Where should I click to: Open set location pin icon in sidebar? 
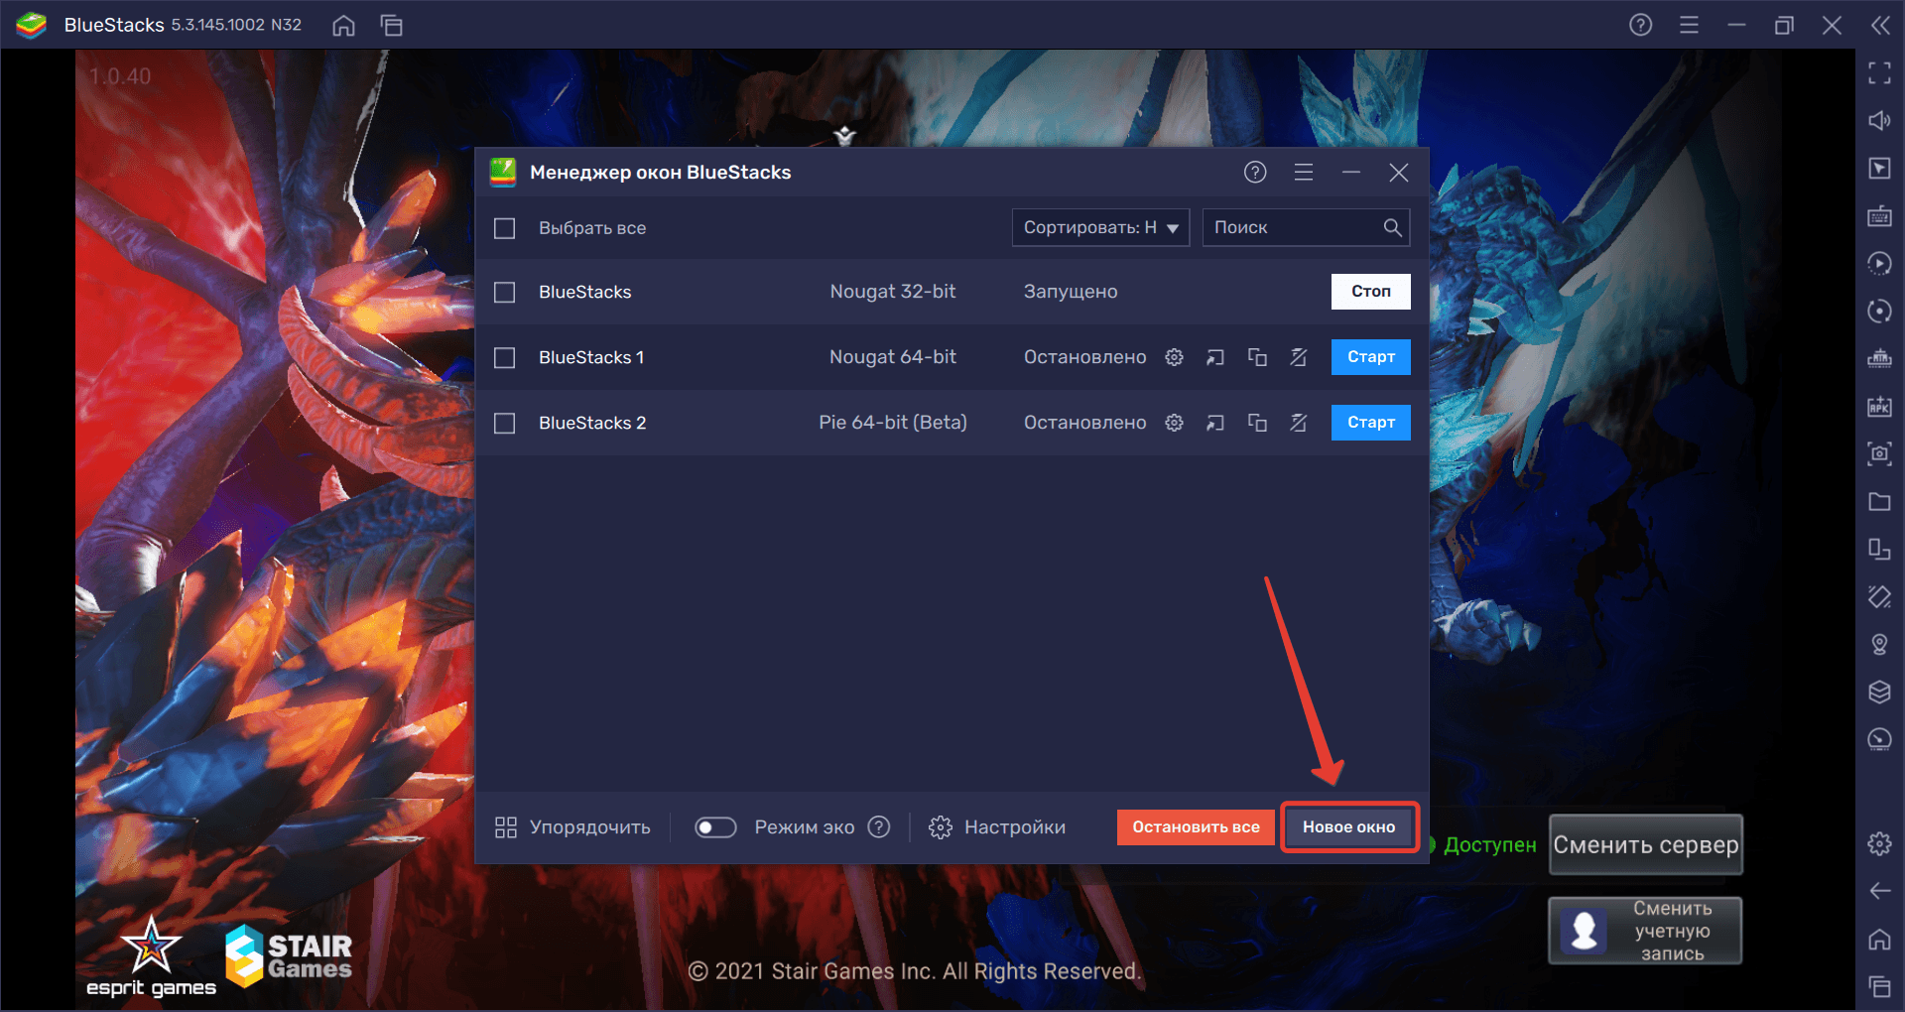[x=1879, y=644]
